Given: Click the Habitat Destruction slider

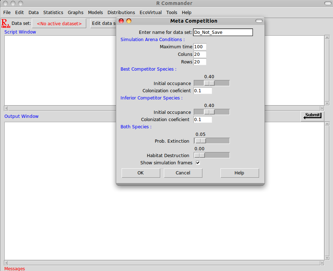Looking at the screenshot, I should [211, 155].
